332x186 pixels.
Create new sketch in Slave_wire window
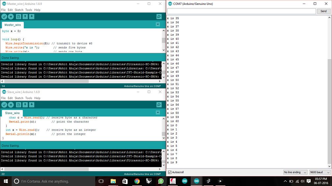(18, 105)
